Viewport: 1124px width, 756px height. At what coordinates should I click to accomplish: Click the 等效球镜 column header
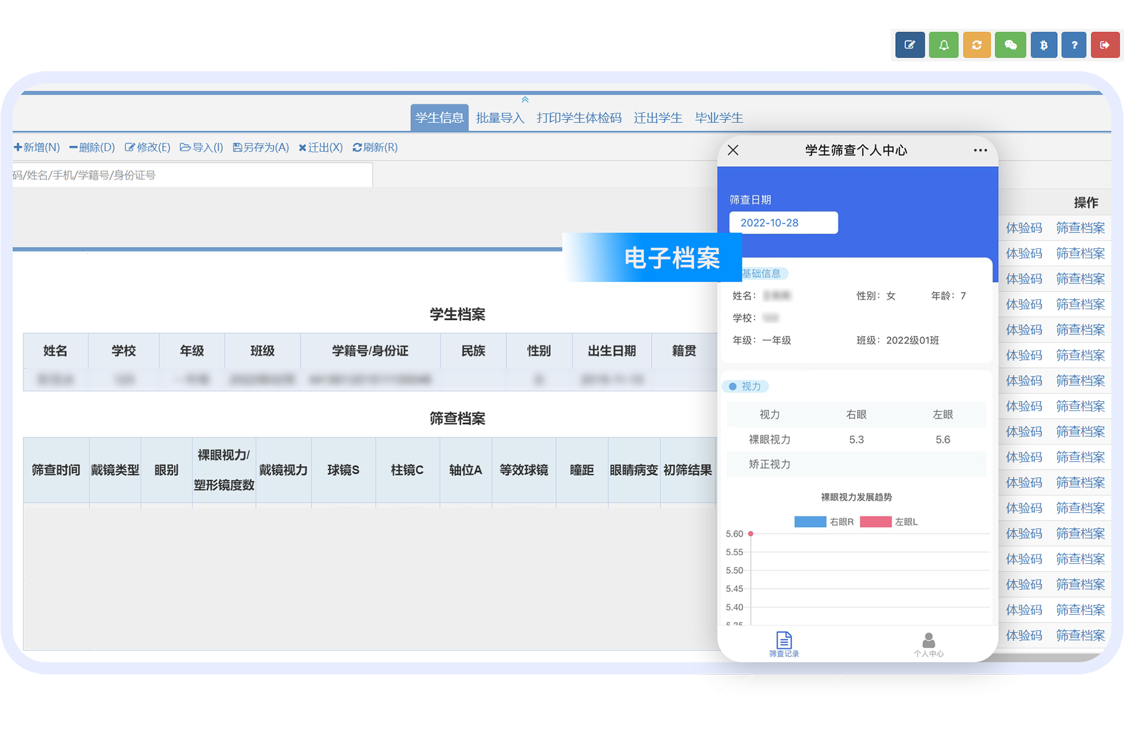523,470
